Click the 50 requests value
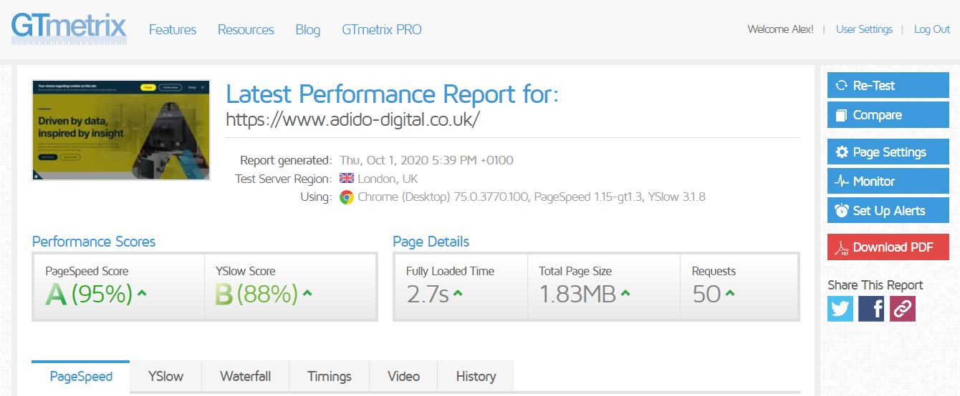 tap(706, 294)
